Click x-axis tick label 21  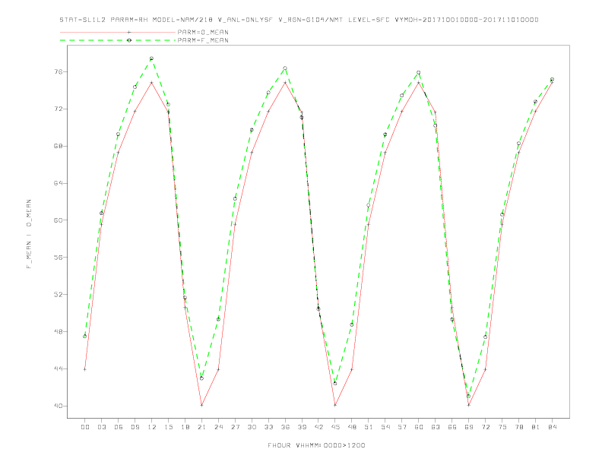point(201,427)
